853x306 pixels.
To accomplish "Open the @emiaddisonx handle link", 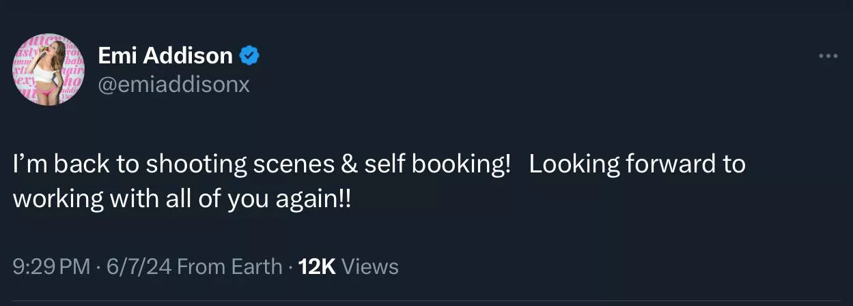I will tap(174, 85).
